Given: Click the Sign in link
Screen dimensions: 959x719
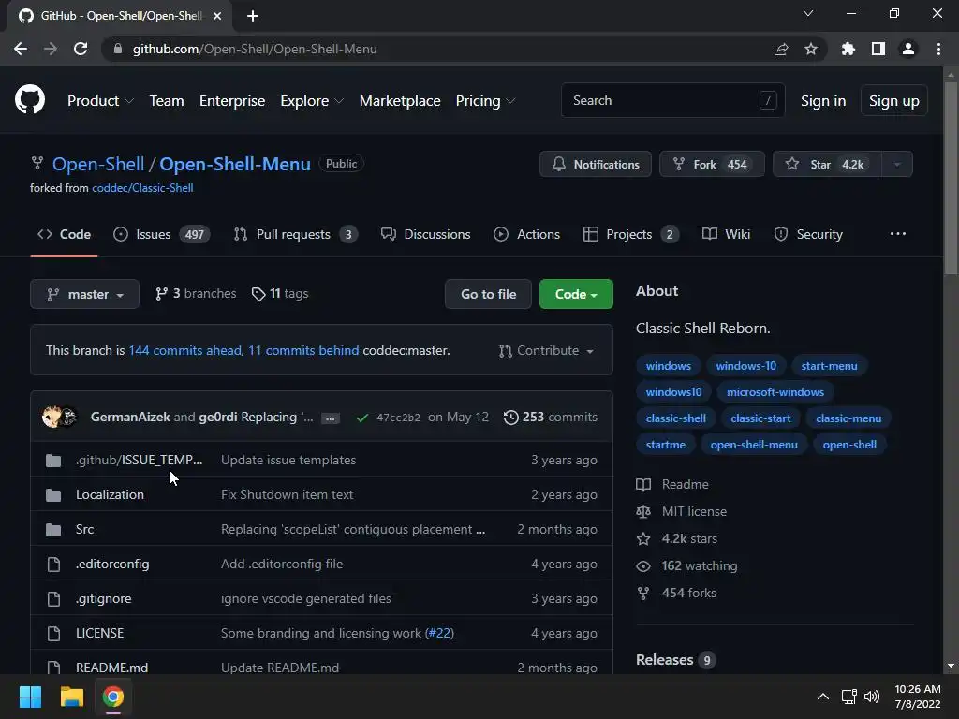Looking at the screenshot, I should (x=823, y=101).
